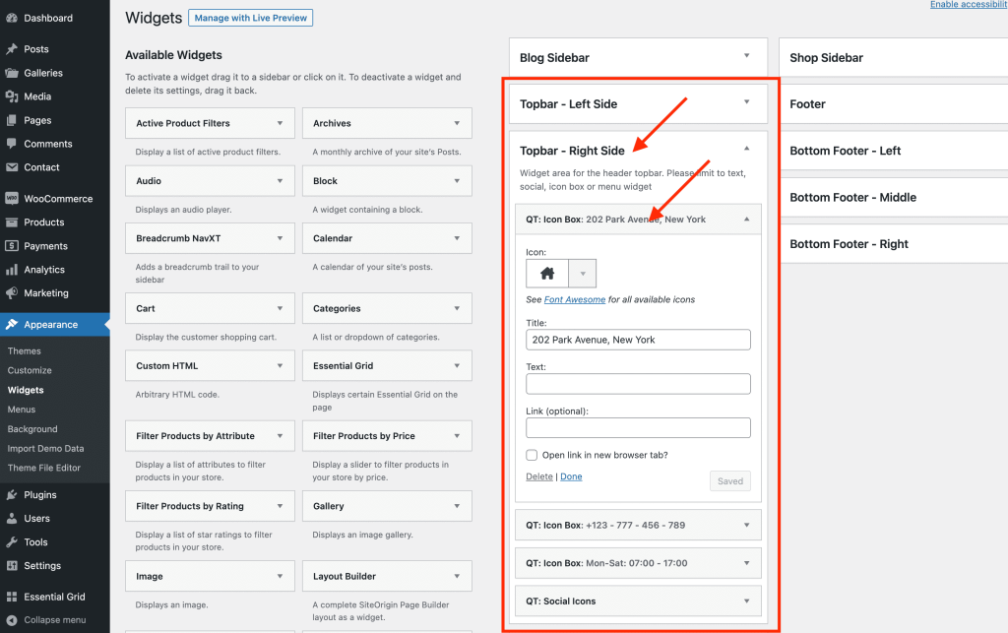This screenshot has width=1008, height=633.
Task: Click the Saved button
Action: point(730,480)
